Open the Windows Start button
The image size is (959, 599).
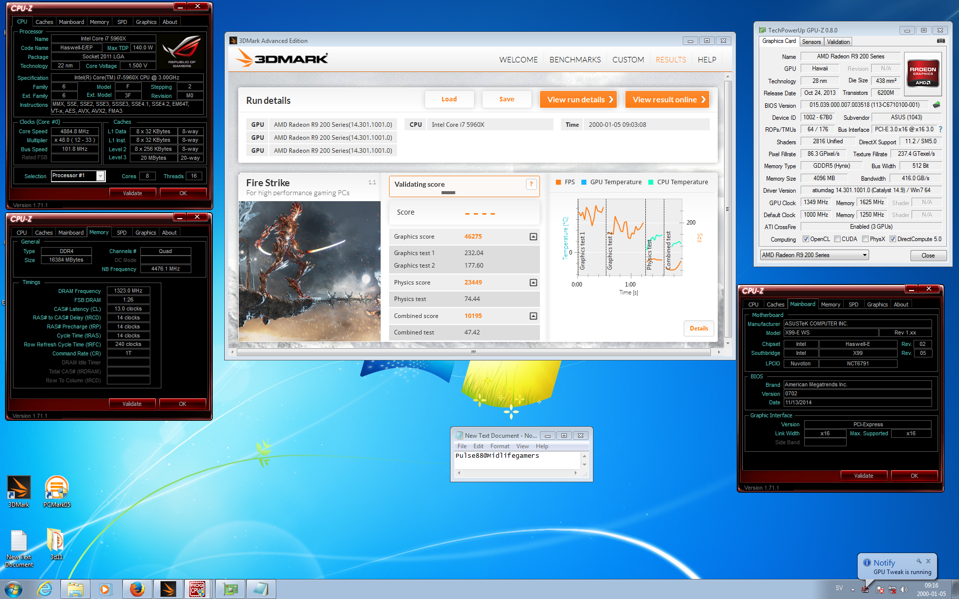(x=13, y=589)
